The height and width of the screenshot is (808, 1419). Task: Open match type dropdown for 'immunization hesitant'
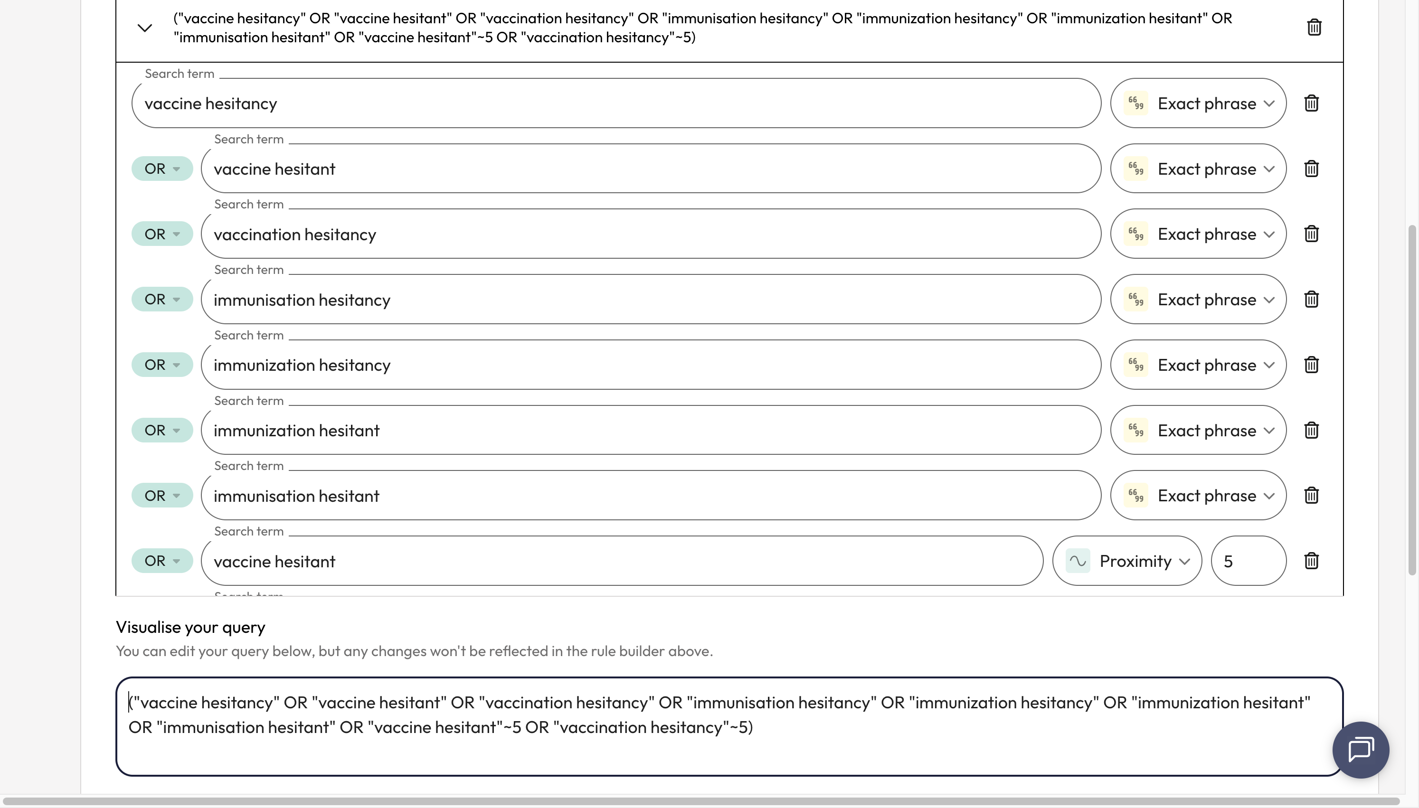pos(1198,430)
